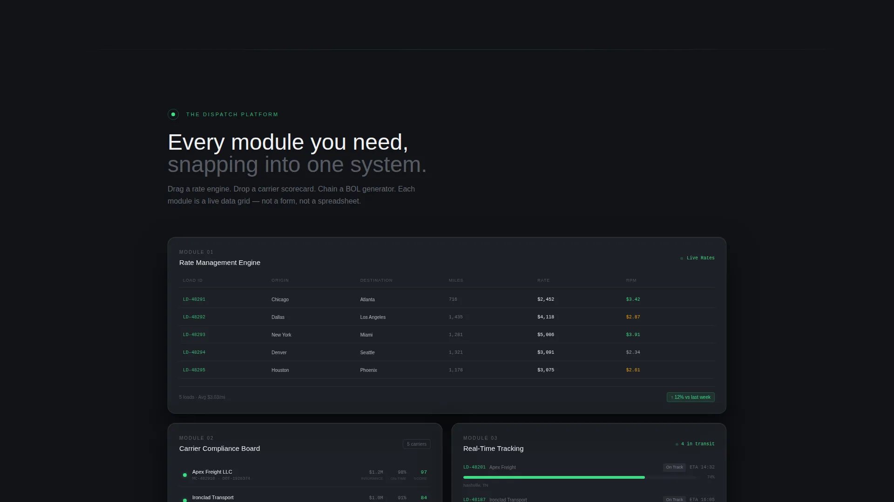Select the New York origin cell
894x502 pixels.
281,335
